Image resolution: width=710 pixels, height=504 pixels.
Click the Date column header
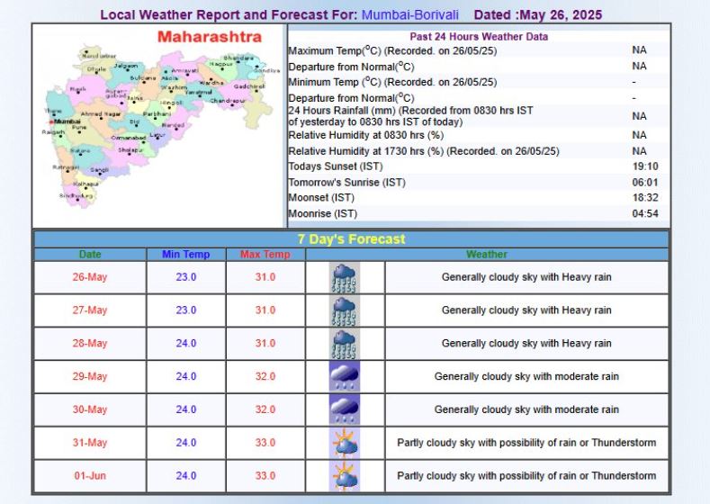[x=90, y=255]
